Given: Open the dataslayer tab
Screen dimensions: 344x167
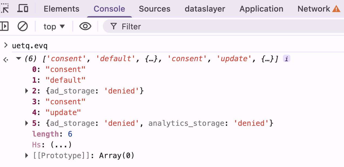Looking at the screenshot, I should (205, 9).
